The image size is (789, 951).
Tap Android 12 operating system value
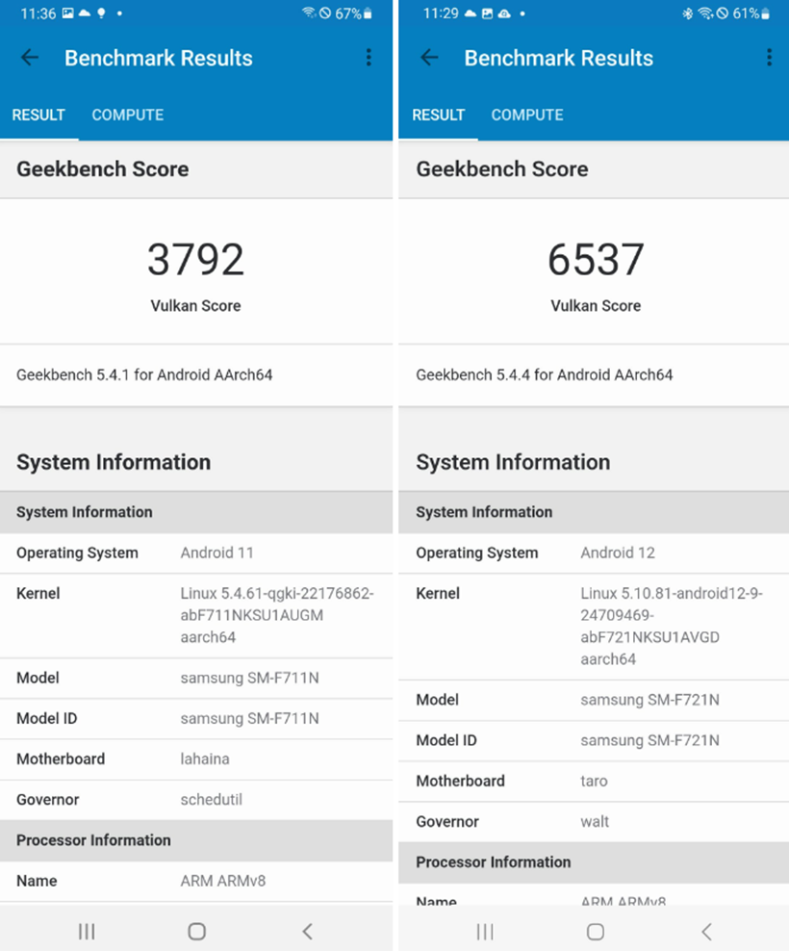[618, 553]
